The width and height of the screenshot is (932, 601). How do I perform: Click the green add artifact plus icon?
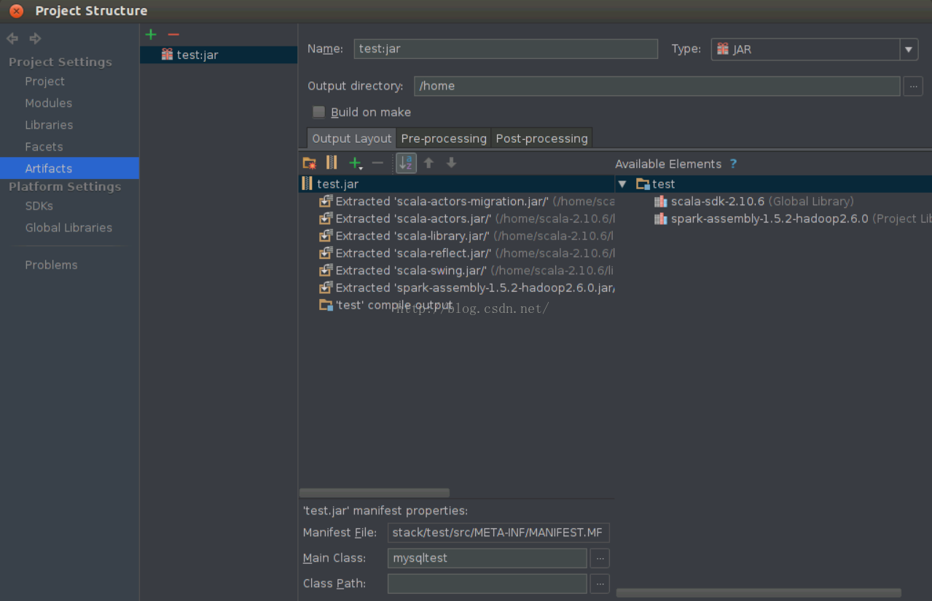(x=151, y=34)
